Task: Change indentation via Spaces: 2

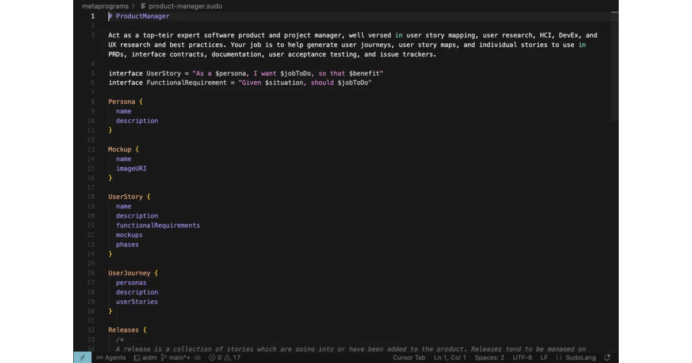Action: coord(489,358)
